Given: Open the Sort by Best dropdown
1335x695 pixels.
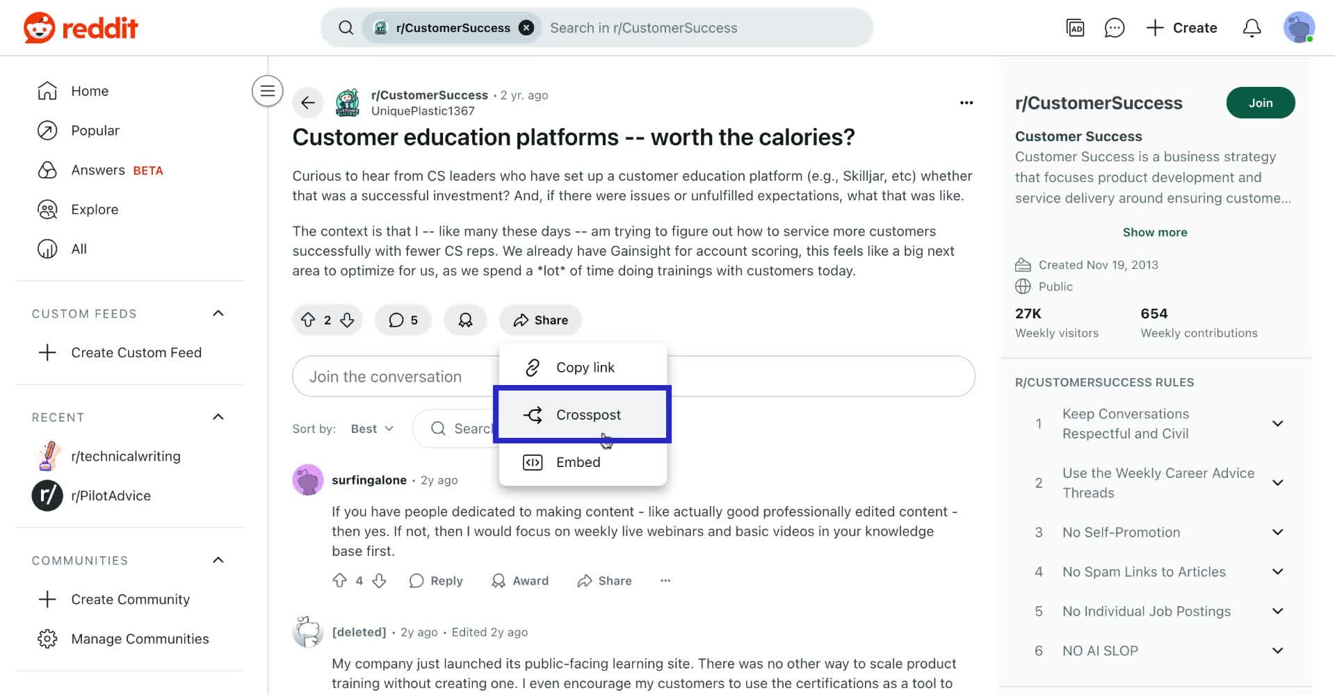Looking at the screenshot, I should coord(372,429).
